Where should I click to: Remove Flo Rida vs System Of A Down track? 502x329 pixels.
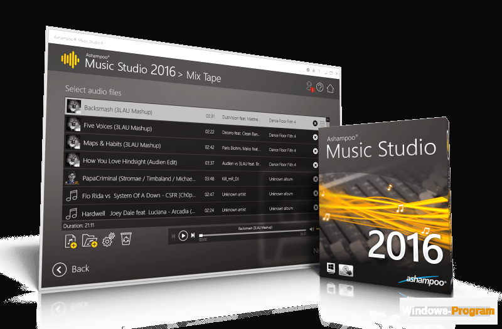pos(316,193)
